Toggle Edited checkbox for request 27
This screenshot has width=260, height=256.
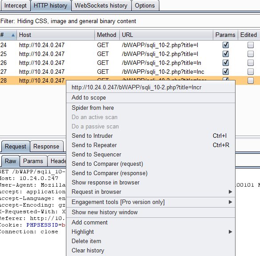251,72
